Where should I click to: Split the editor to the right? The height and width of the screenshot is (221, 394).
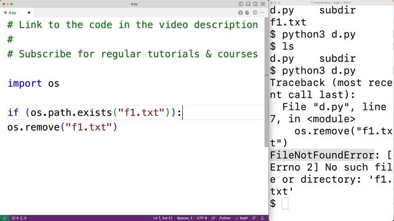255,12
